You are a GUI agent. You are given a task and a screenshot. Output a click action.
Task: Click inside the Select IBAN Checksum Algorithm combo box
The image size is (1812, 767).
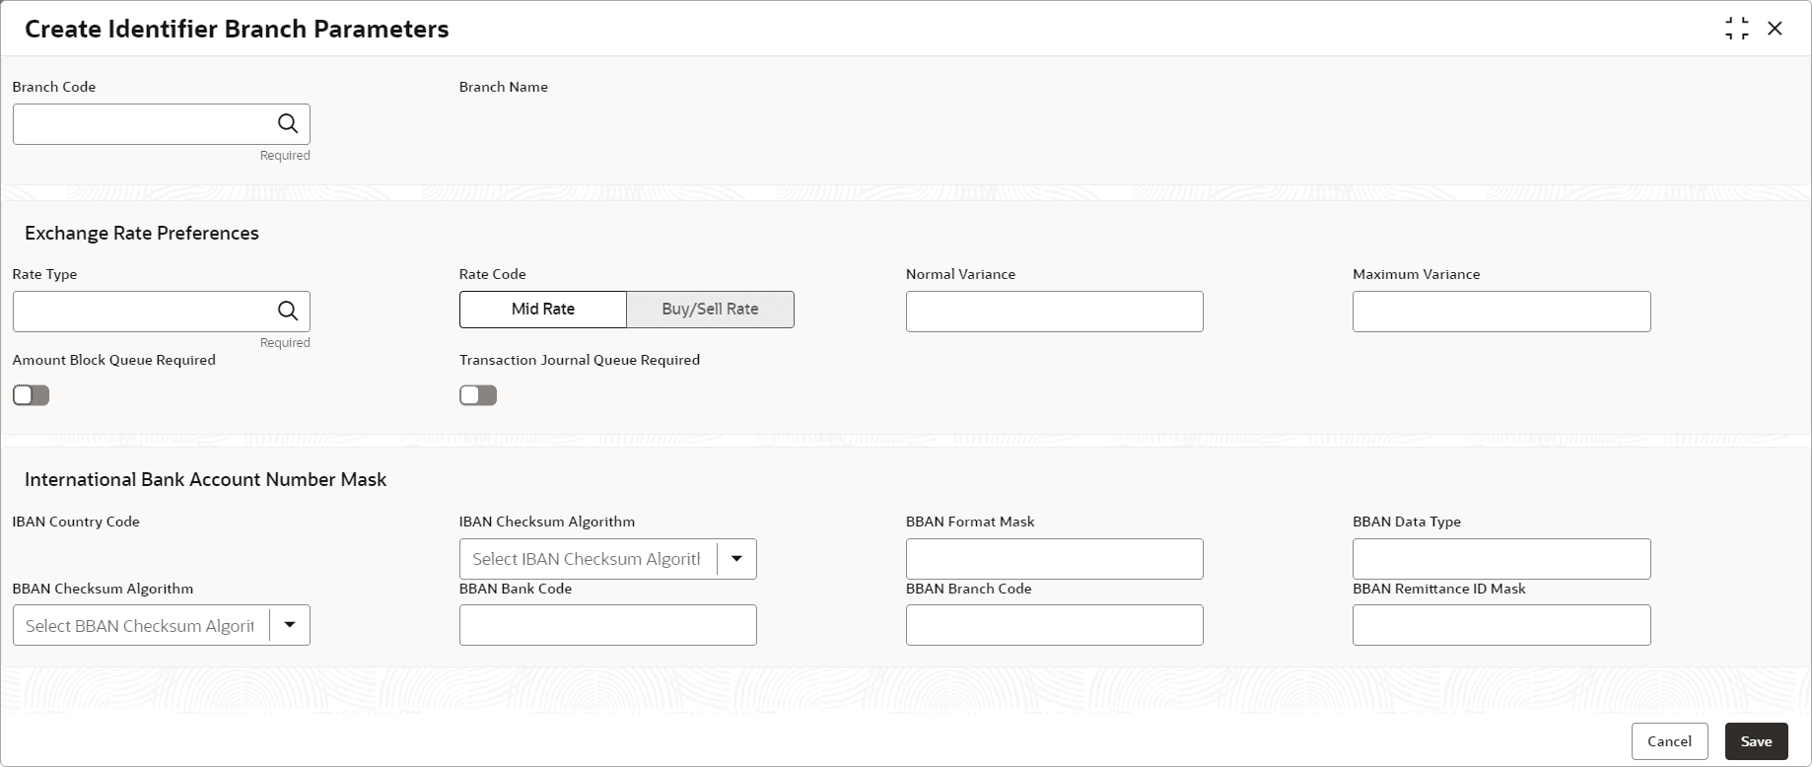pyautogui.click(x=588, y=559)
